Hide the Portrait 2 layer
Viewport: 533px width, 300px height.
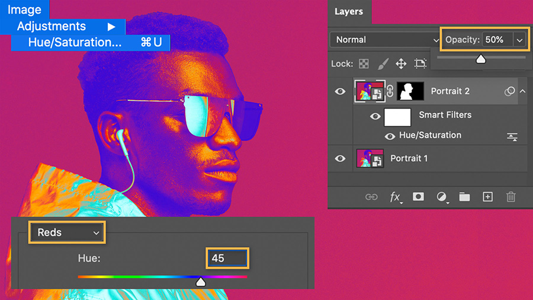click(340, 91)
